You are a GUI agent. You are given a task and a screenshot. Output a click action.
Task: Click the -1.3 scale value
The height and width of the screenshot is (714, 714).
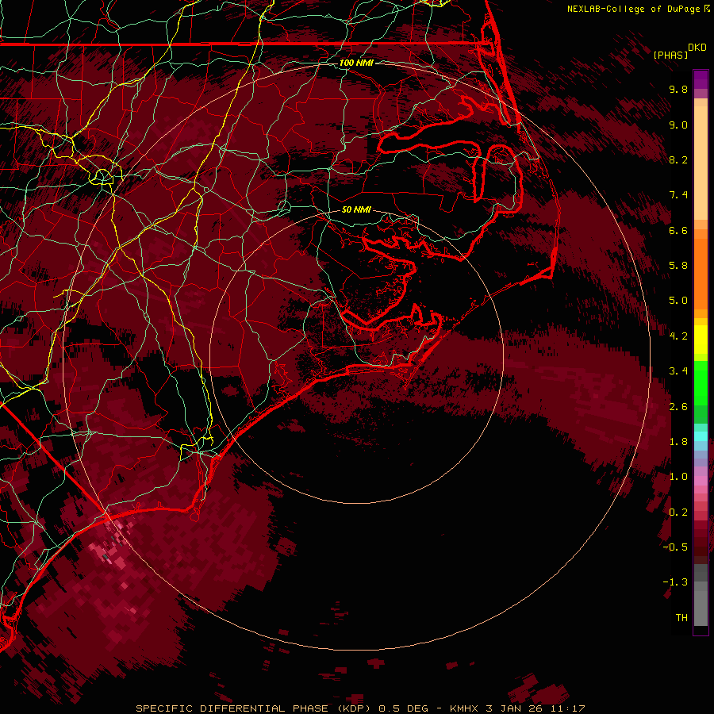click(675, 582)
